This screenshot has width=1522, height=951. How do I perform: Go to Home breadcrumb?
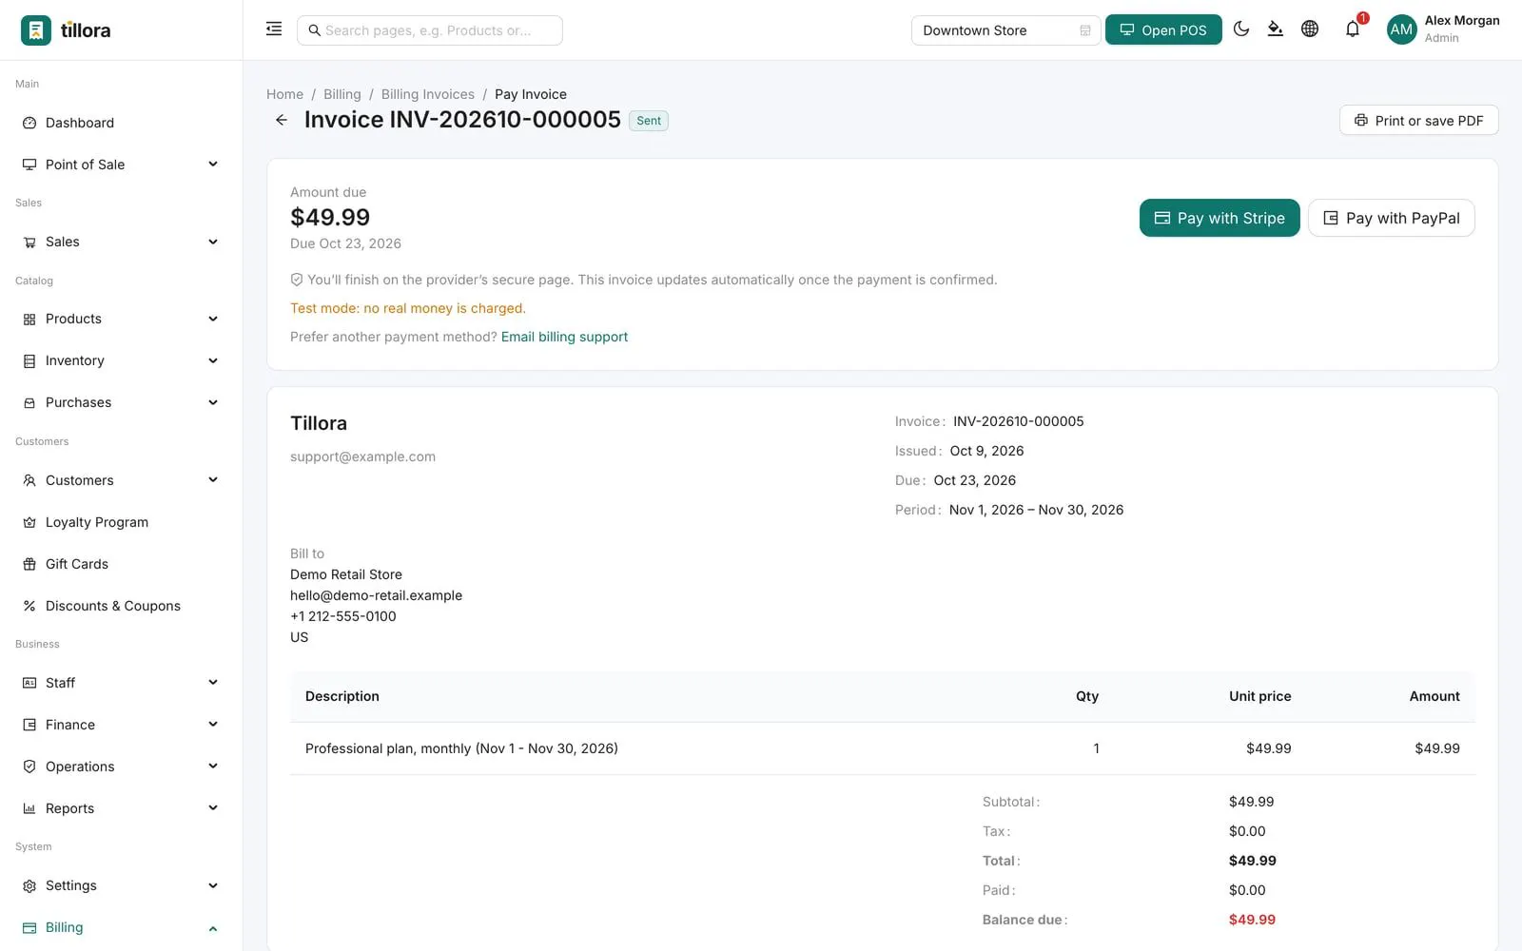(x=284, y=94)
